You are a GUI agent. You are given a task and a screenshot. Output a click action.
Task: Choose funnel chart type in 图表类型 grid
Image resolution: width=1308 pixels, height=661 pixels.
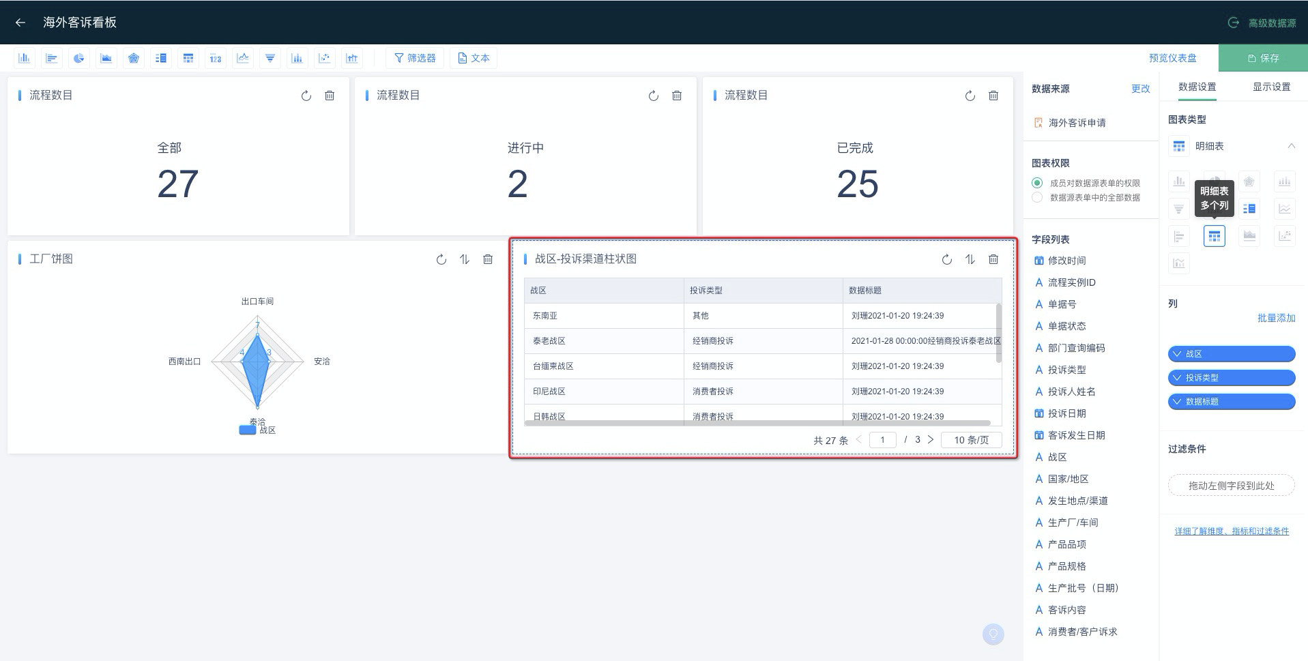[1179, 209]
